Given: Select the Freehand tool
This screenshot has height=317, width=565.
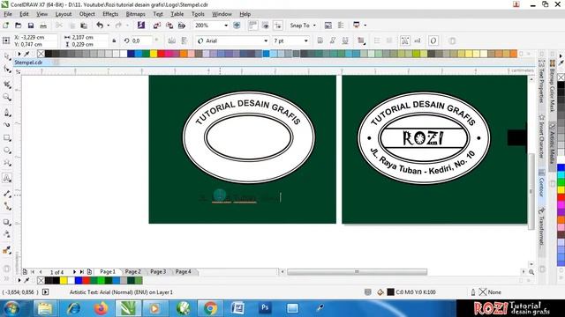Looking at the screenshot, I should coord(7,113).
